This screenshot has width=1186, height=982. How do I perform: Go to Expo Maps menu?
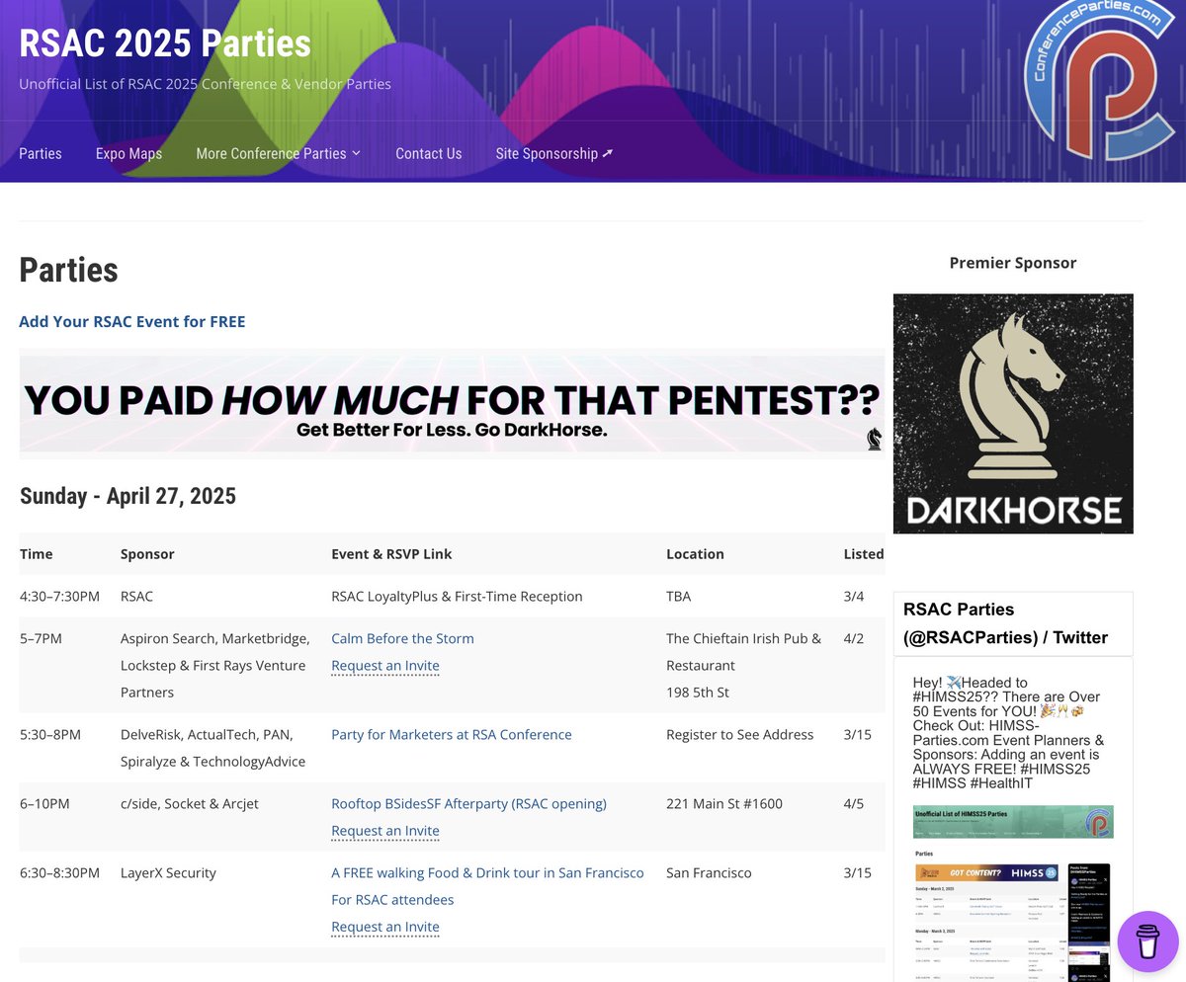click(128, 153)
